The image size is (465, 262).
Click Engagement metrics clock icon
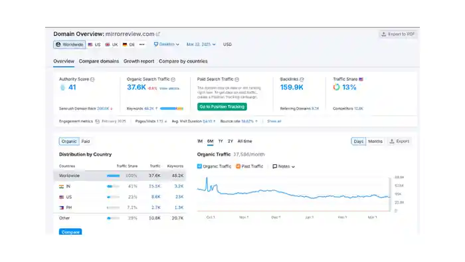[x=97, y=121]
